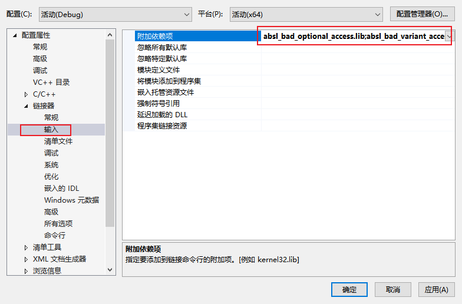
Task: Select the 清单文件 tree item
Action: pos(58,141)
